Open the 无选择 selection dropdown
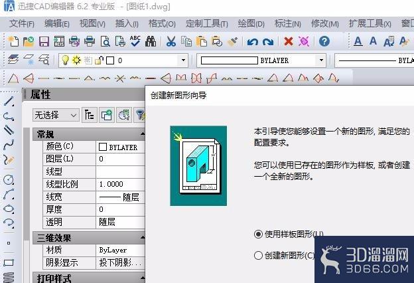 click(x=56, y=115)
